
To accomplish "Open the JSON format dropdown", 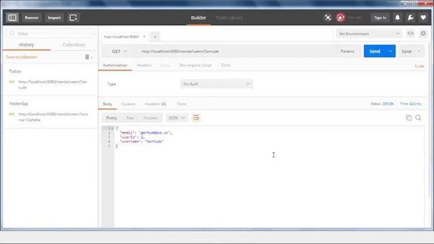I will coord(176,118).
